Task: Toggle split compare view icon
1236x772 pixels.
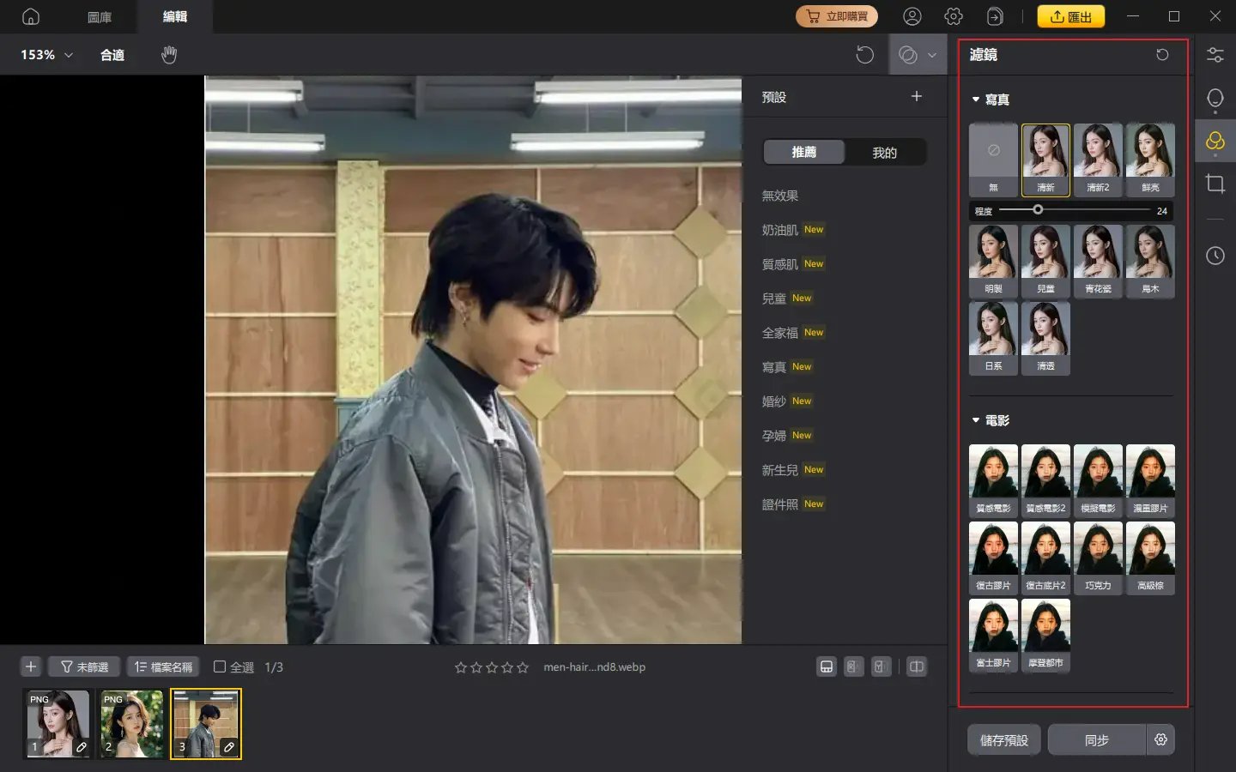Action: 917,666
